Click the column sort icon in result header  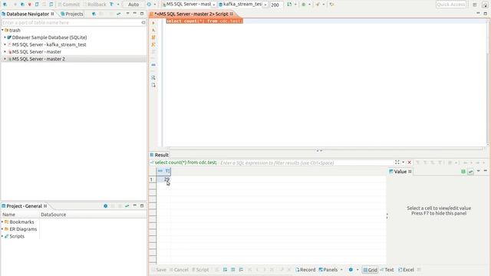(x=168, y=171)
